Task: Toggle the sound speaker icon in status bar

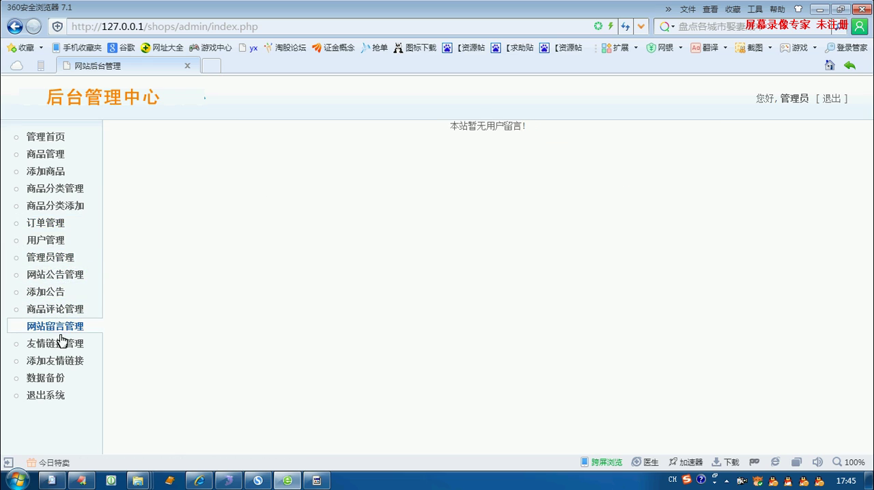Action: pyautogui.click(x=817, y=462)
